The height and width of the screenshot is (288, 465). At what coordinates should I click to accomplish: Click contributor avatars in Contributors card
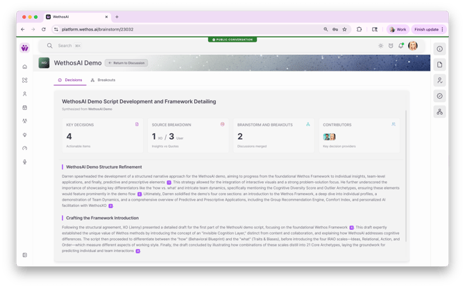329,137
